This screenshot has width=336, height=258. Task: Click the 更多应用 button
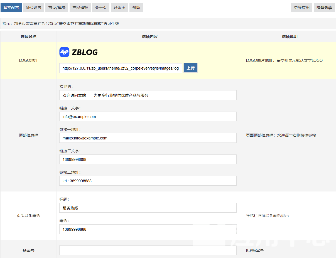(x=302, y=8)
